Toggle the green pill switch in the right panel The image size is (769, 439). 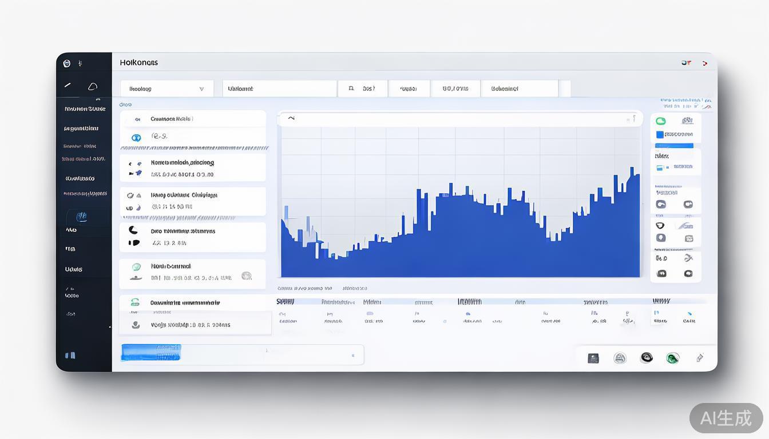(x=661, y=121)
